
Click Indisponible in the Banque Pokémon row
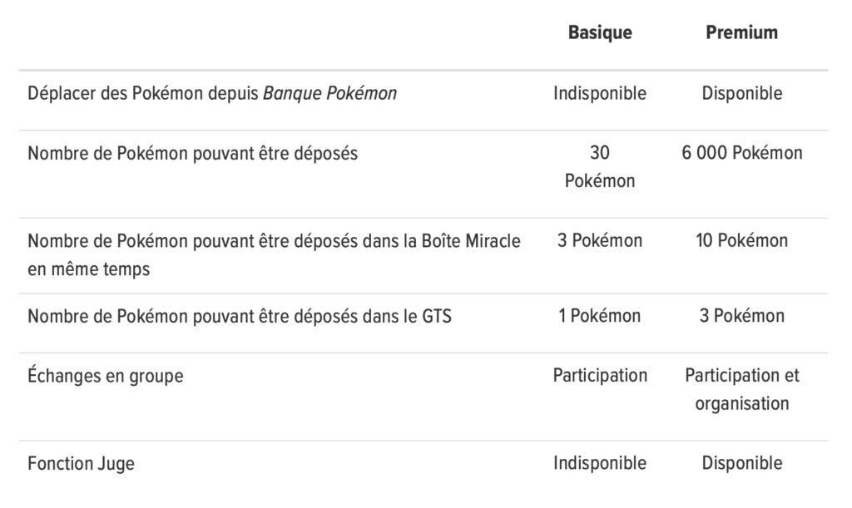(600, 93)
